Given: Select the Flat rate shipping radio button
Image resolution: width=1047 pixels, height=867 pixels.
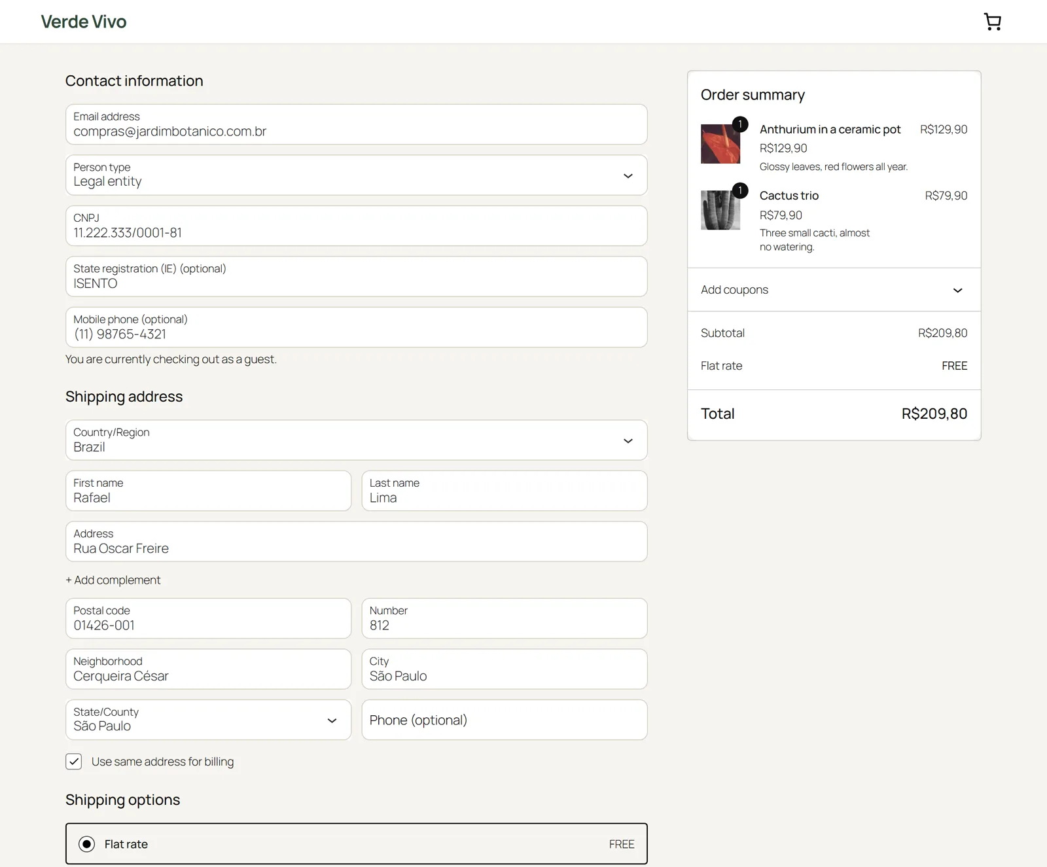Looking at the screenshot, I should tap(86, 844).
